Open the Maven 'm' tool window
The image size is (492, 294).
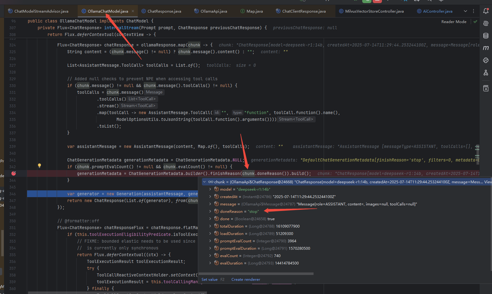tap(486, 48)
